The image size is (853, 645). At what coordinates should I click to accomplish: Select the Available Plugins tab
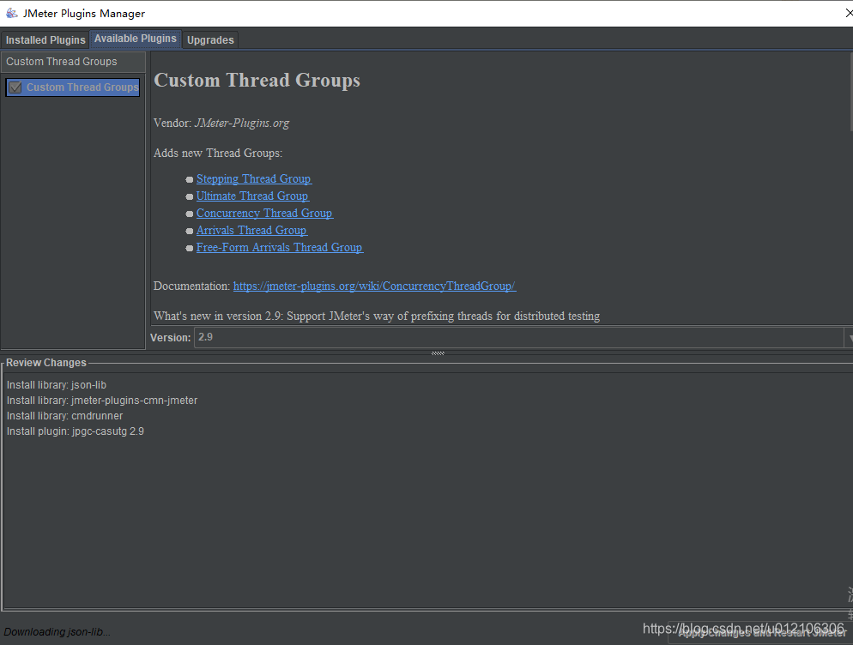[136, 39]
